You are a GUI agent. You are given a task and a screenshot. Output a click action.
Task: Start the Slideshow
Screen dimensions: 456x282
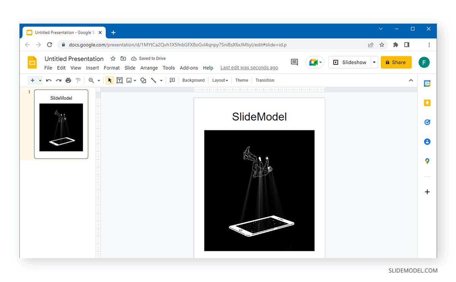pyautogui.click(x=350, y=62)
